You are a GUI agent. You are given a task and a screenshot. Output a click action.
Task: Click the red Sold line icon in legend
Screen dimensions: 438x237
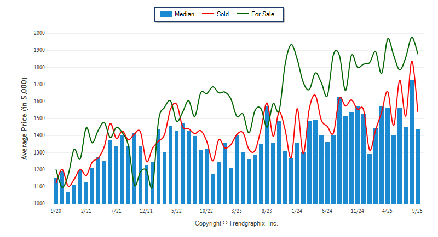pos(209,14)
